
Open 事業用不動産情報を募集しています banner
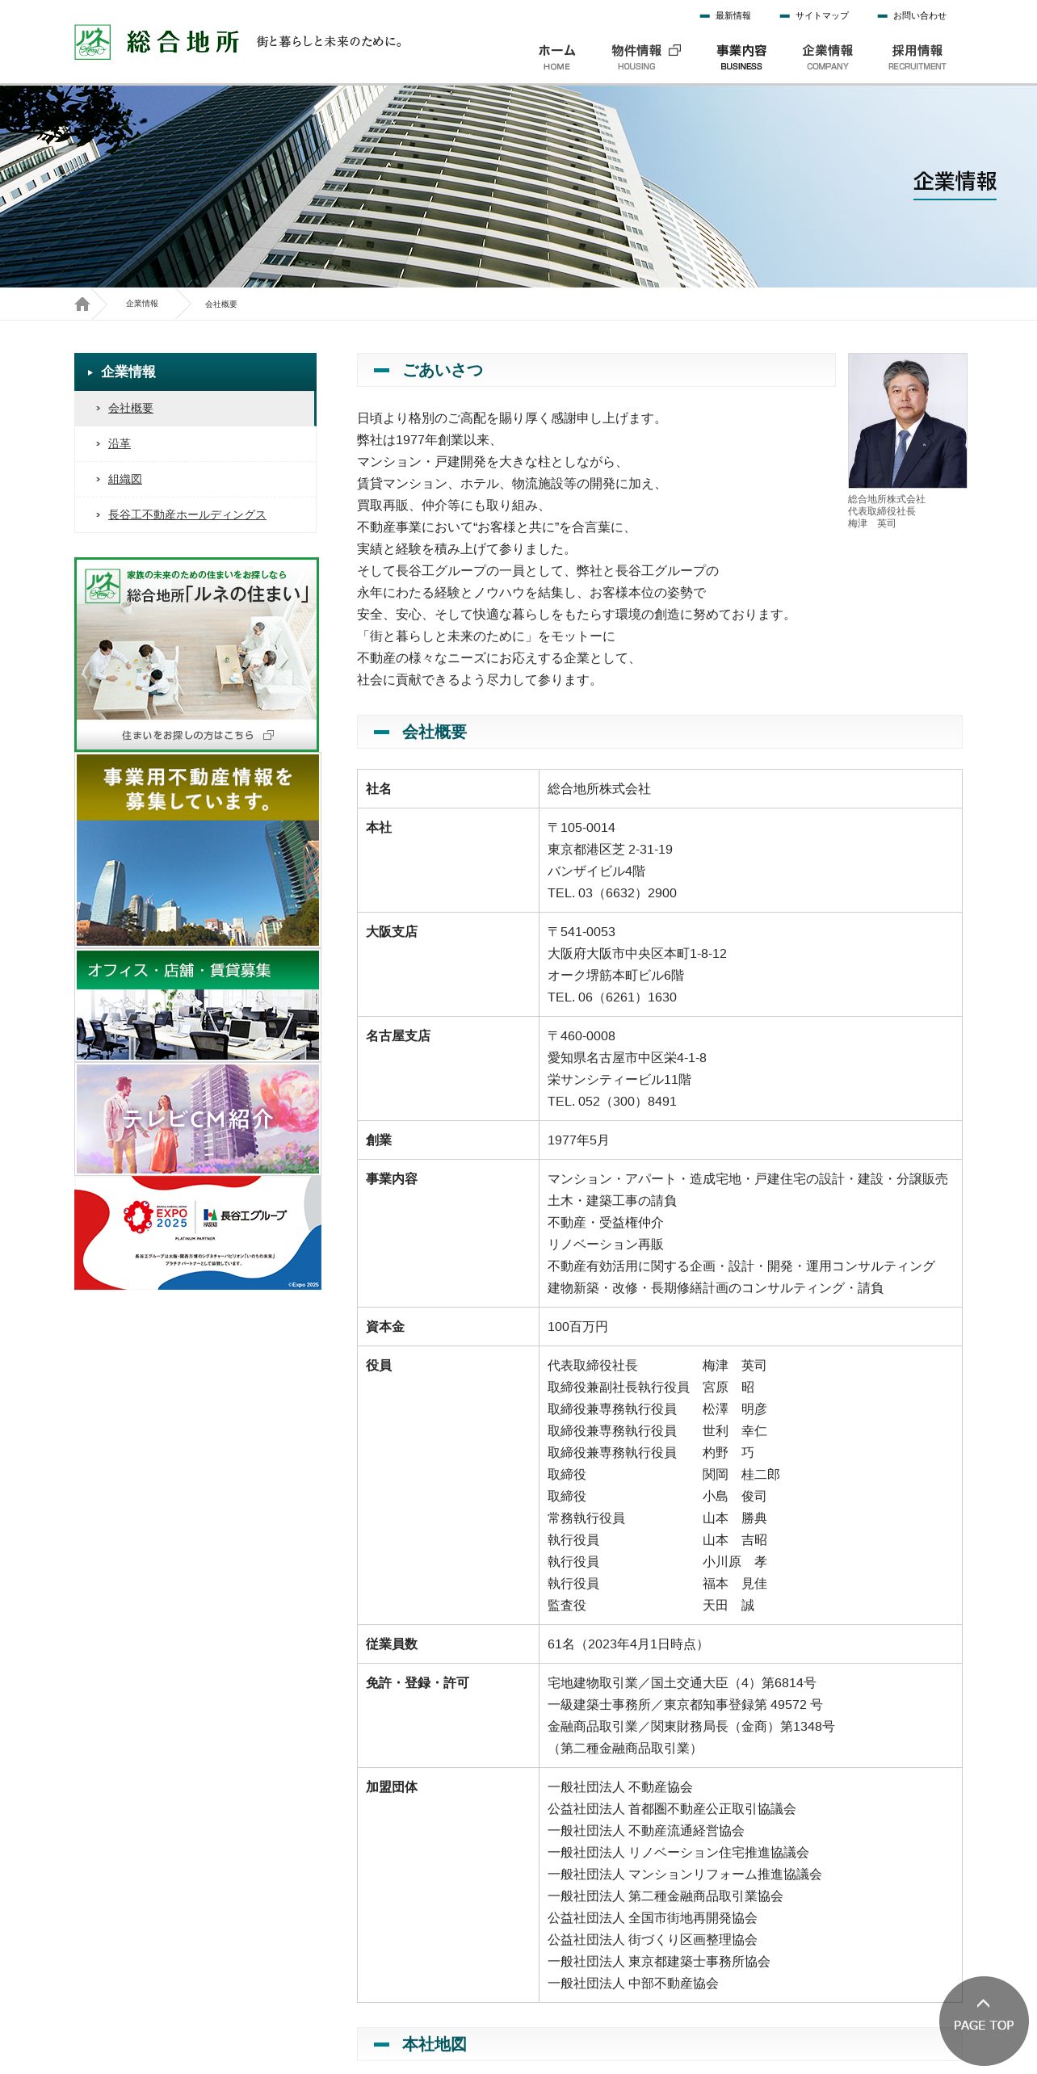[x=198, y=850]
